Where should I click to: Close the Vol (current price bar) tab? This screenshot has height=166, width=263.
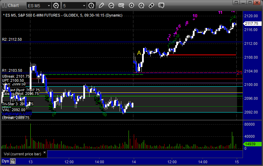(x=45, y=152)
